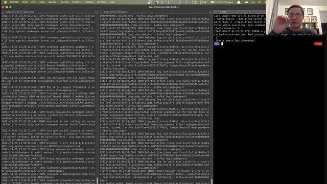Open the iTerm2 application menu

(x=14, y=2)
